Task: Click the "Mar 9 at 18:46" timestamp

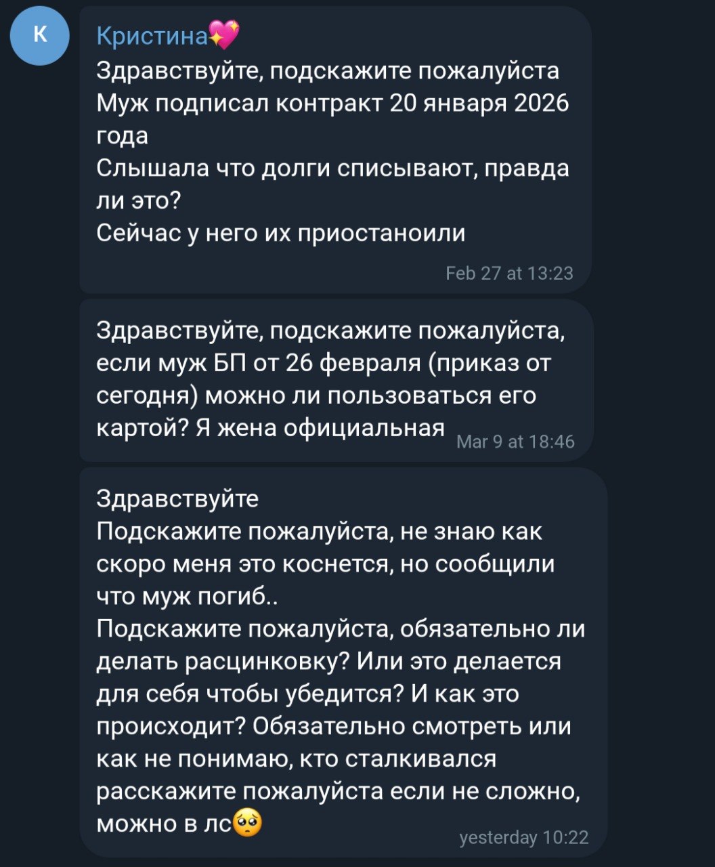Action: (515, 442)
